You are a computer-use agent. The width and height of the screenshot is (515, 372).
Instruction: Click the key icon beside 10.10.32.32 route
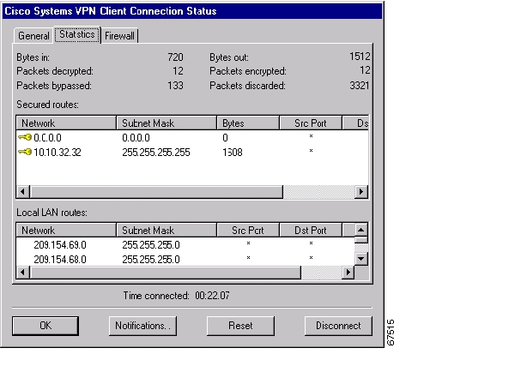tap(24, 152)
